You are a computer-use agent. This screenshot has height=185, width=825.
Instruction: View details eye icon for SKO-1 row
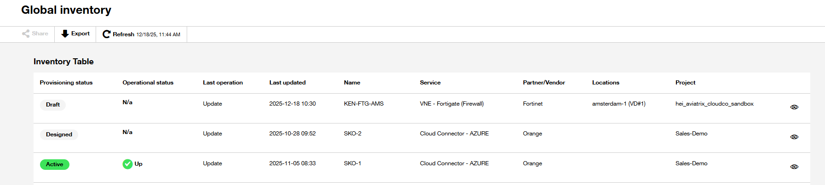(x=794, y=167)
